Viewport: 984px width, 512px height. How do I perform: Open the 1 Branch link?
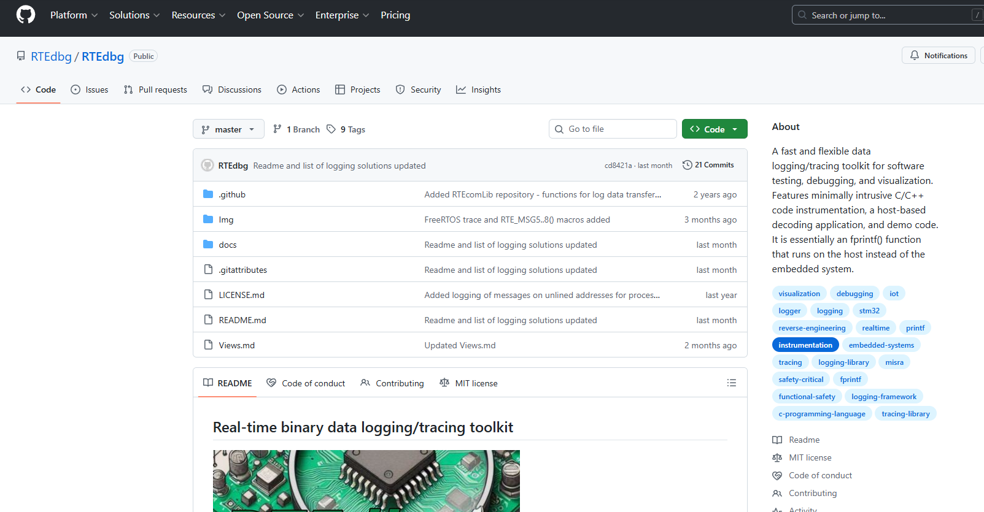click(296, 129)
